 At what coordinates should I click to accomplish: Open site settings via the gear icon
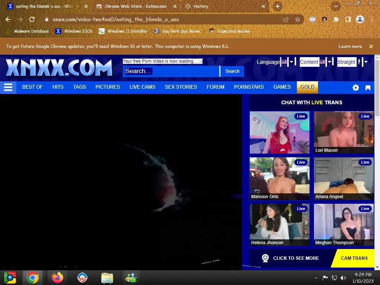point(356,88)
